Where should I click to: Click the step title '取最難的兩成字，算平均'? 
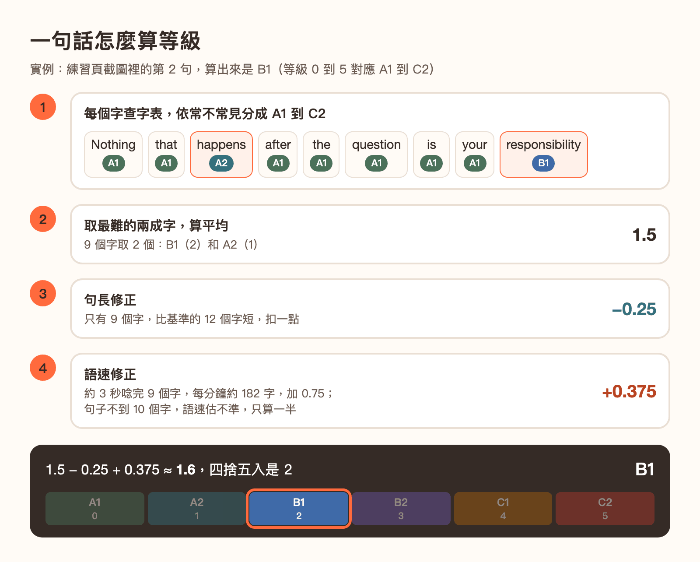(x=156, y=226)
